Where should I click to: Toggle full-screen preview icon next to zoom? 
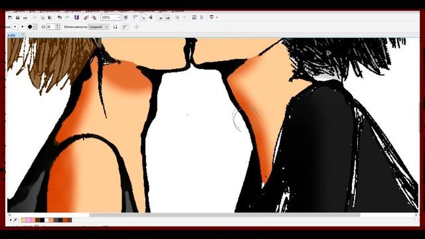[x=126, y=17]
